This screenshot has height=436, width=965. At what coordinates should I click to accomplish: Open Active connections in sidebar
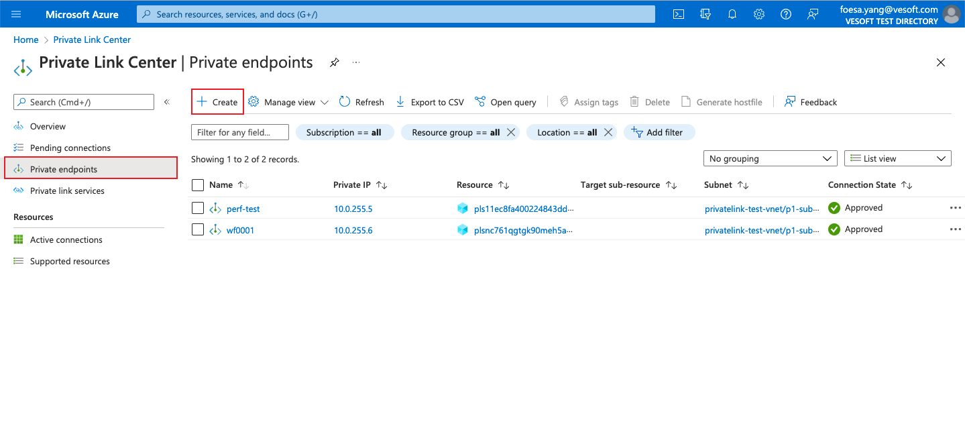(x=66, y=239)
